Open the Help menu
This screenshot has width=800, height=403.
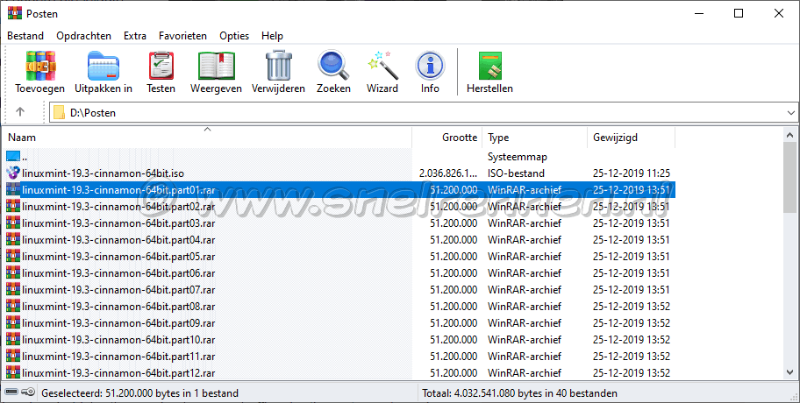coord(272,36)
